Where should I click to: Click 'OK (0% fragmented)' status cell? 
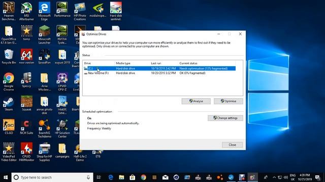point(192,73)
